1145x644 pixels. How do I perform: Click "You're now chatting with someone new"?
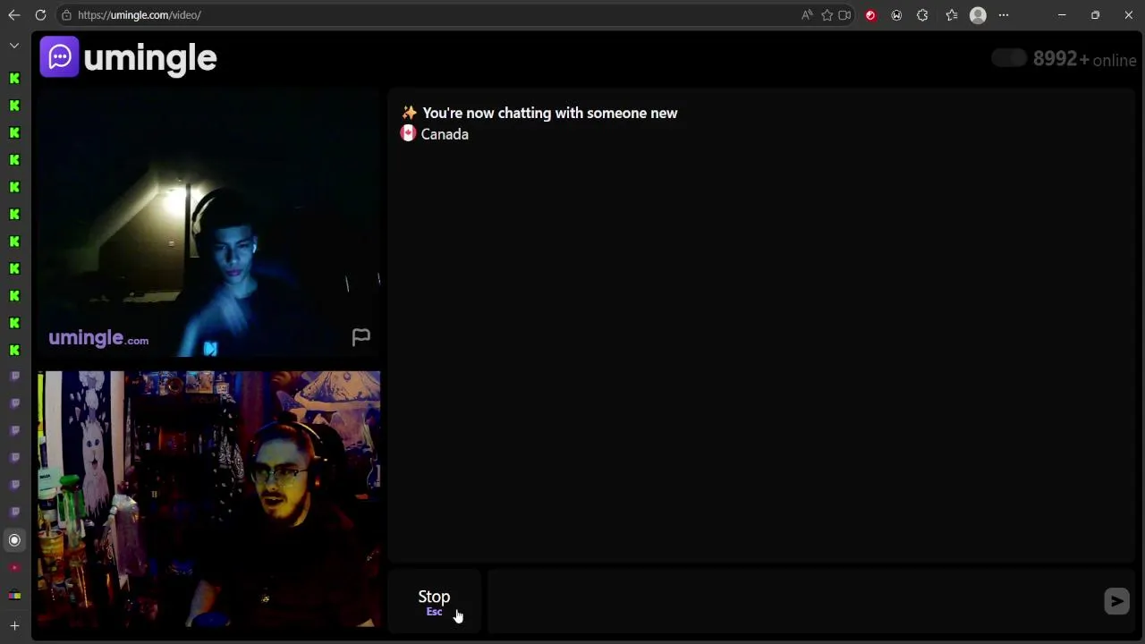[550, 113]
